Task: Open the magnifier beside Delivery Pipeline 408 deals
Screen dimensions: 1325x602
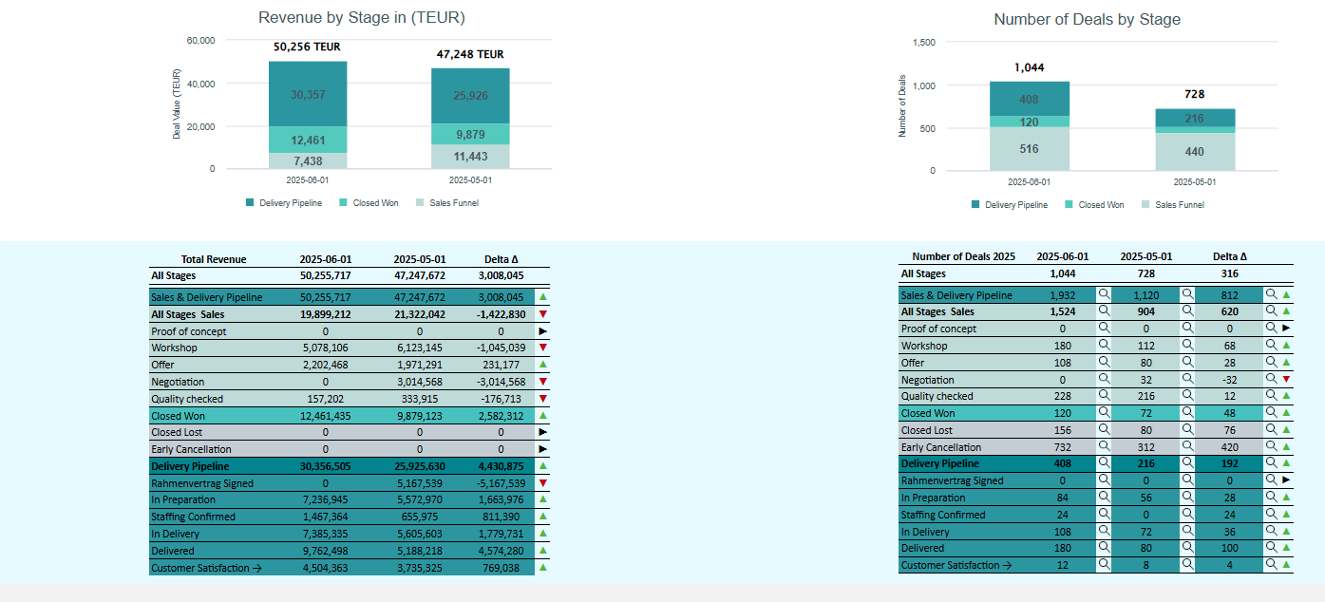Action: (1104, 463)
